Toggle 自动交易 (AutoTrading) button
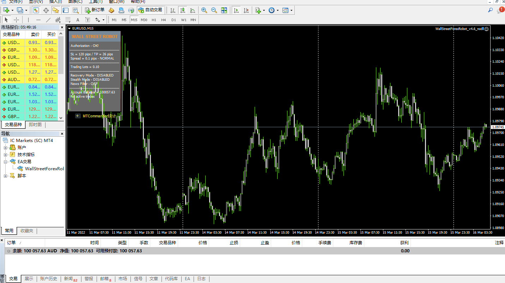 (x=150, y=10)
